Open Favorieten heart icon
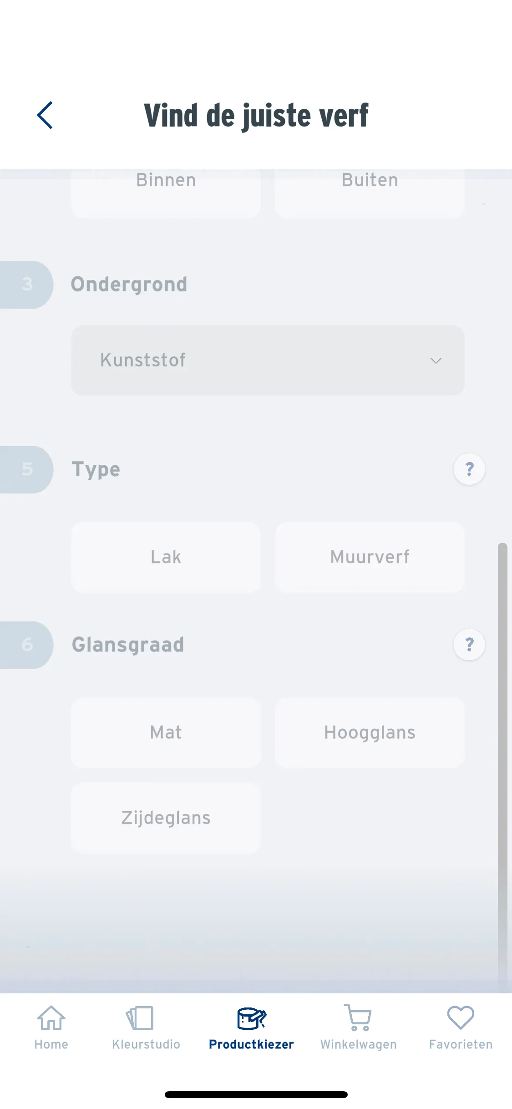The width and height of the screenshot is (512, 1109). (x=461, y=1017)
